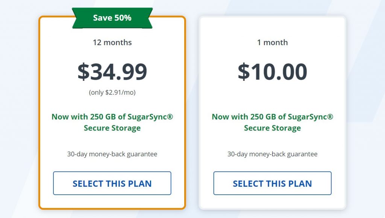Screen dimensions: 385x218
Task: Click the registered trademark symbol in 12-month card
Action: point(170,117)
